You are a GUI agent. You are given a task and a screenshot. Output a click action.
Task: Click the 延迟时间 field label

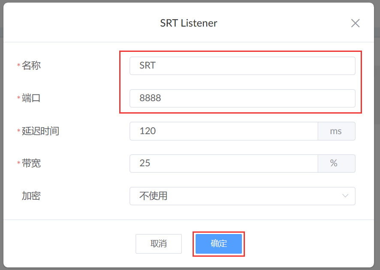pos(40,131)
